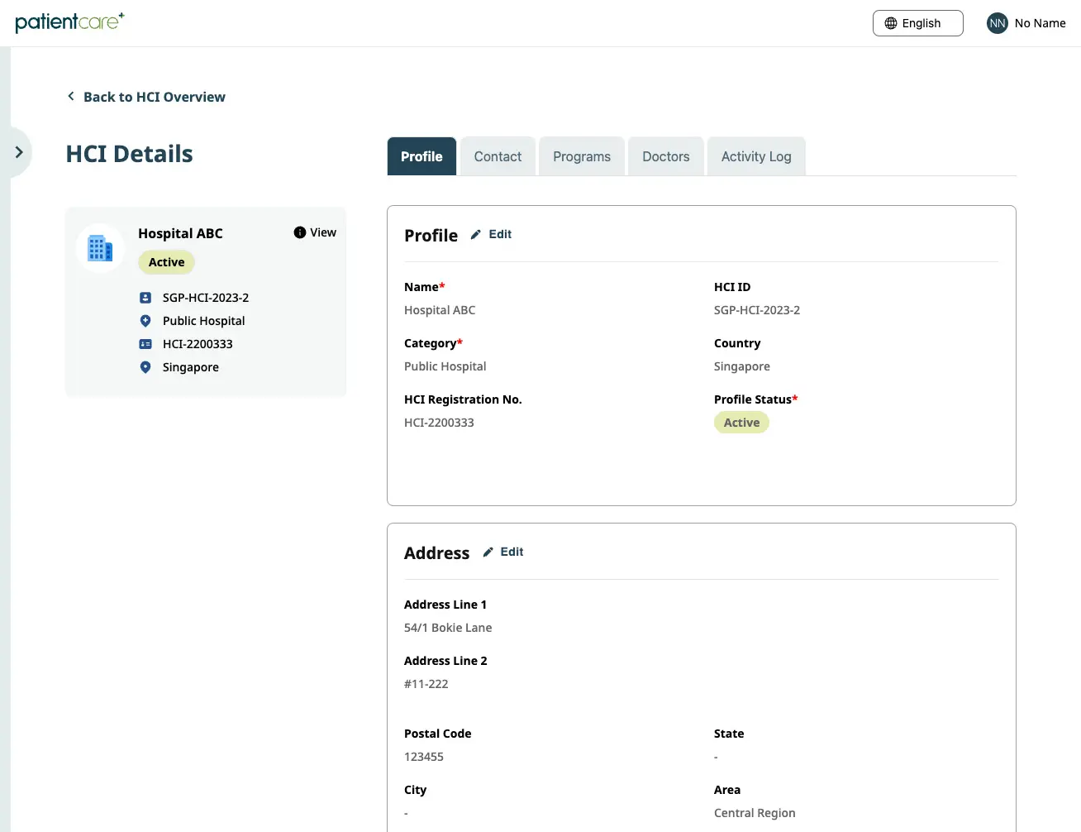Open the English language selector
This screenshot has height=832, width=1081.
coord(917,23)
